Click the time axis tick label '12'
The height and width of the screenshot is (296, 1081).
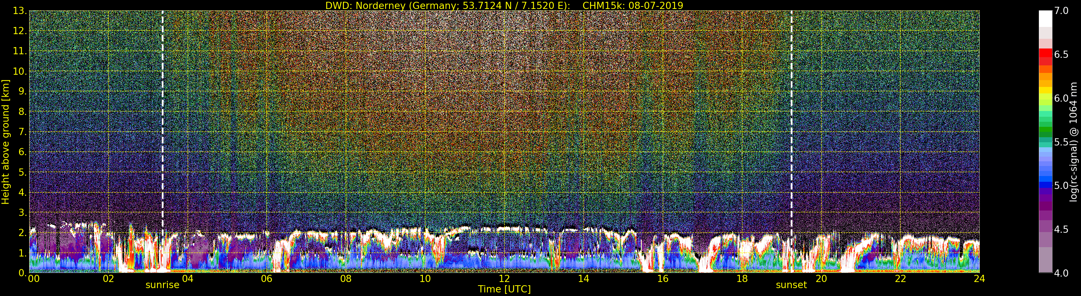click(504, 279)
